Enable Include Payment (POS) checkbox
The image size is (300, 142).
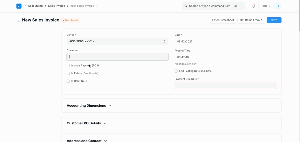(68, 66)
